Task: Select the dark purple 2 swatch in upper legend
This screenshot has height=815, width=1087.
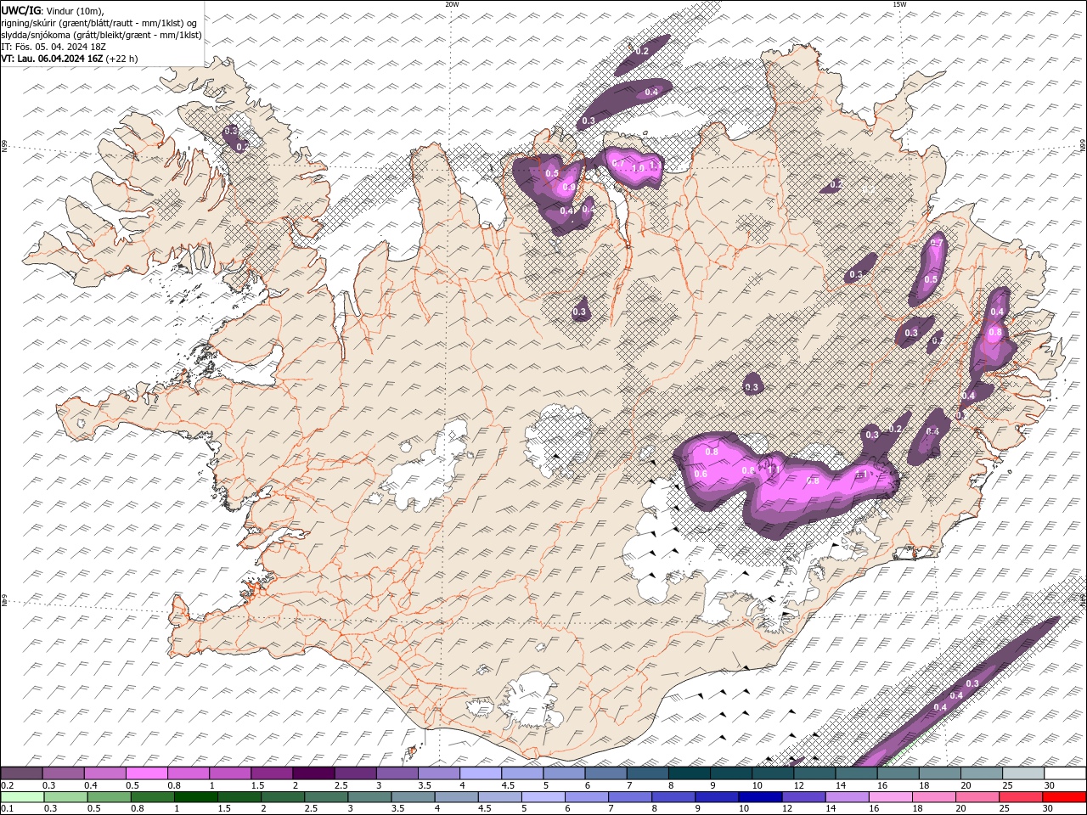Action: [314, 773]
